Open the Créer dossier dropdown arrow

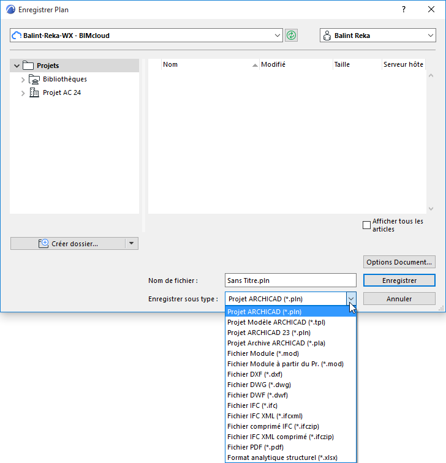coord(132,243)
